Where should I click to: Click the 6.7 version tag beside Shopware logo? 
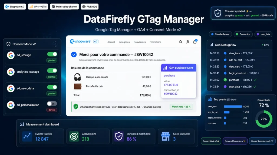coord(96,42)
